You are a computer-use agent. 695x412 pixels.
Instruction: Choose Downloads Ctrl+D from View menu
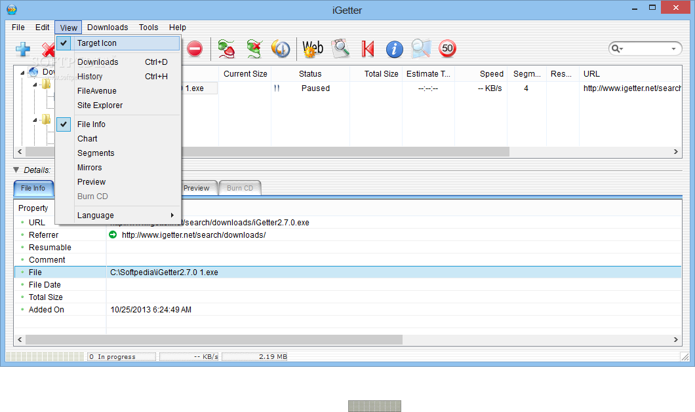point(118,62)
